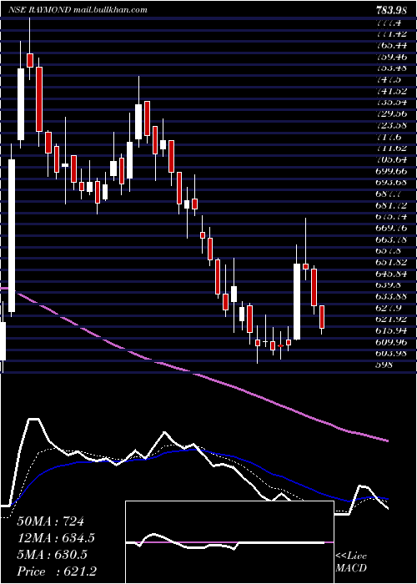Click the '627.9' price axis label
The image size is (417, 584).
click(x=389, y=308)
